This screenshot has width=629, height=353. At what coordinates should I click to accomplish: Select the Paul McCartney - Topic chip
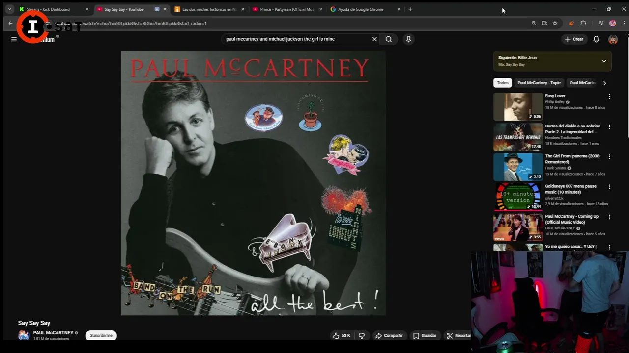539,83
